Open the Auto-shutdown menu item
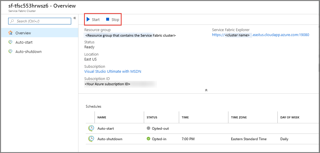This screenshot has height=153, width=320. 40,51
